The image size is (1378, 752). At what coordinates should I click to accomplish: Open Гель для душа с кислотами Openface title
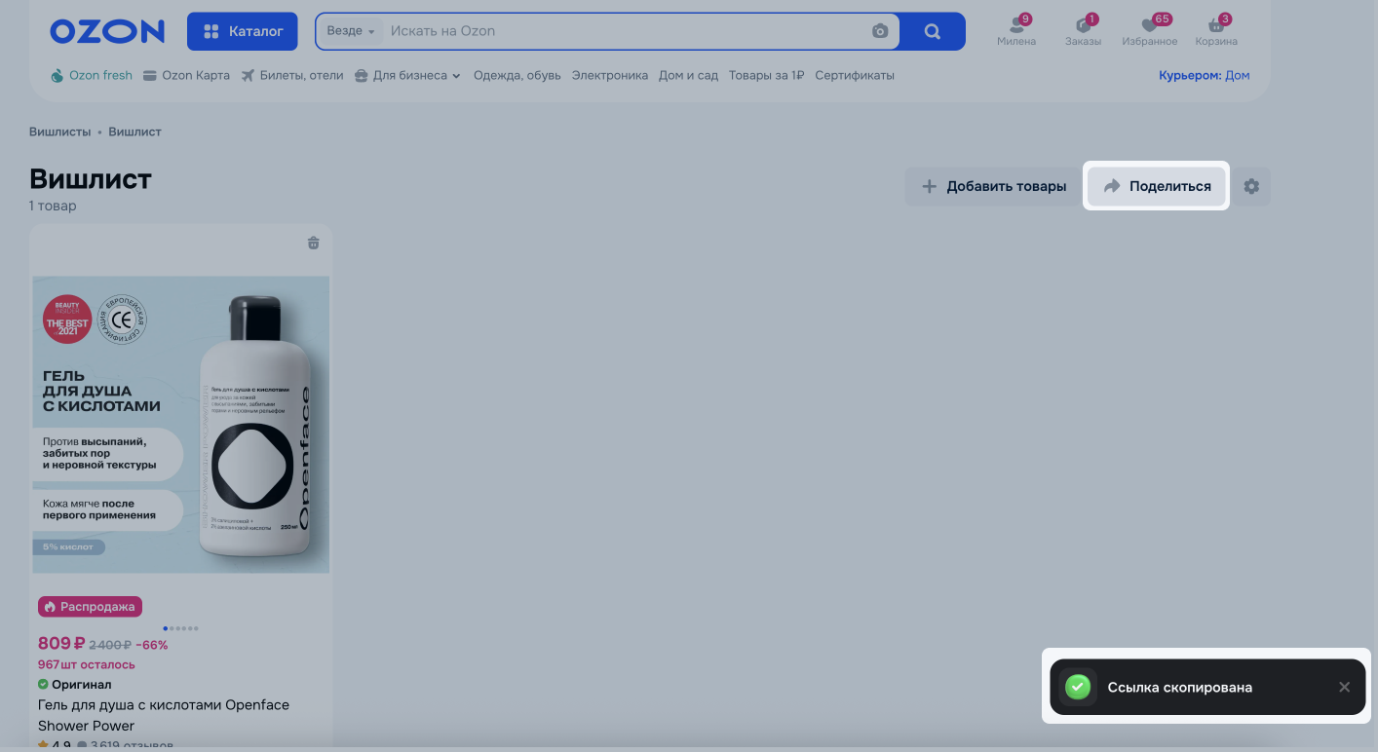point(164,715)
